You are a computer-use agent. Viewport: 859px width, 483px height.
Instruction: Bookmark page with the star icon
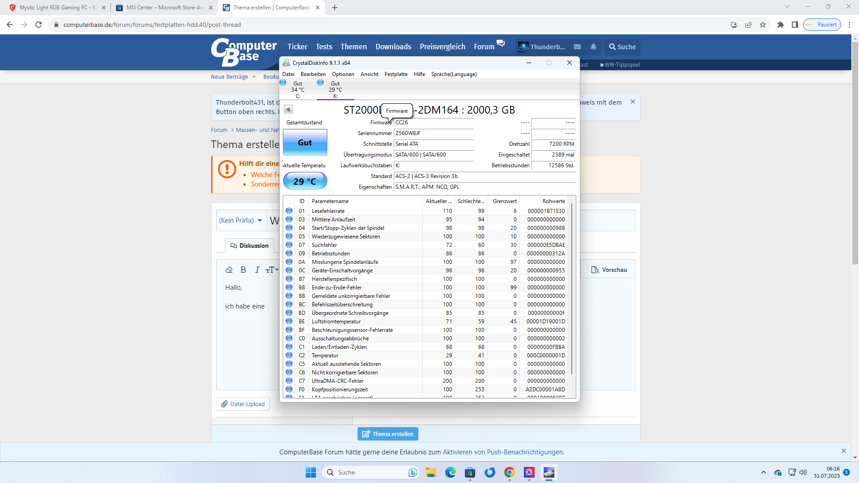(763, 25)
